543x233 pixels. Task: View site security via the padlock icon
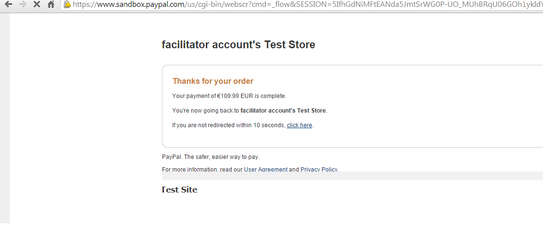(67, 4)
